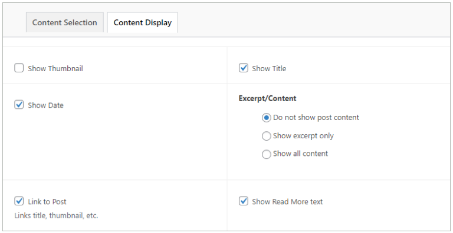Click the 'Do not show post content' label text
Screen dimensions: 453x233
[316, 118]
